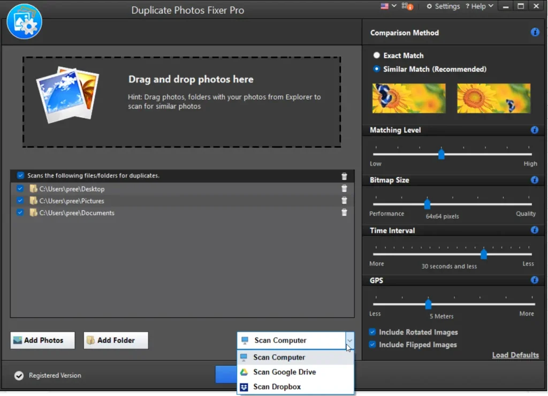
Task: Delete the Desktop folder using its trash icon
Action: click(344, 188)
